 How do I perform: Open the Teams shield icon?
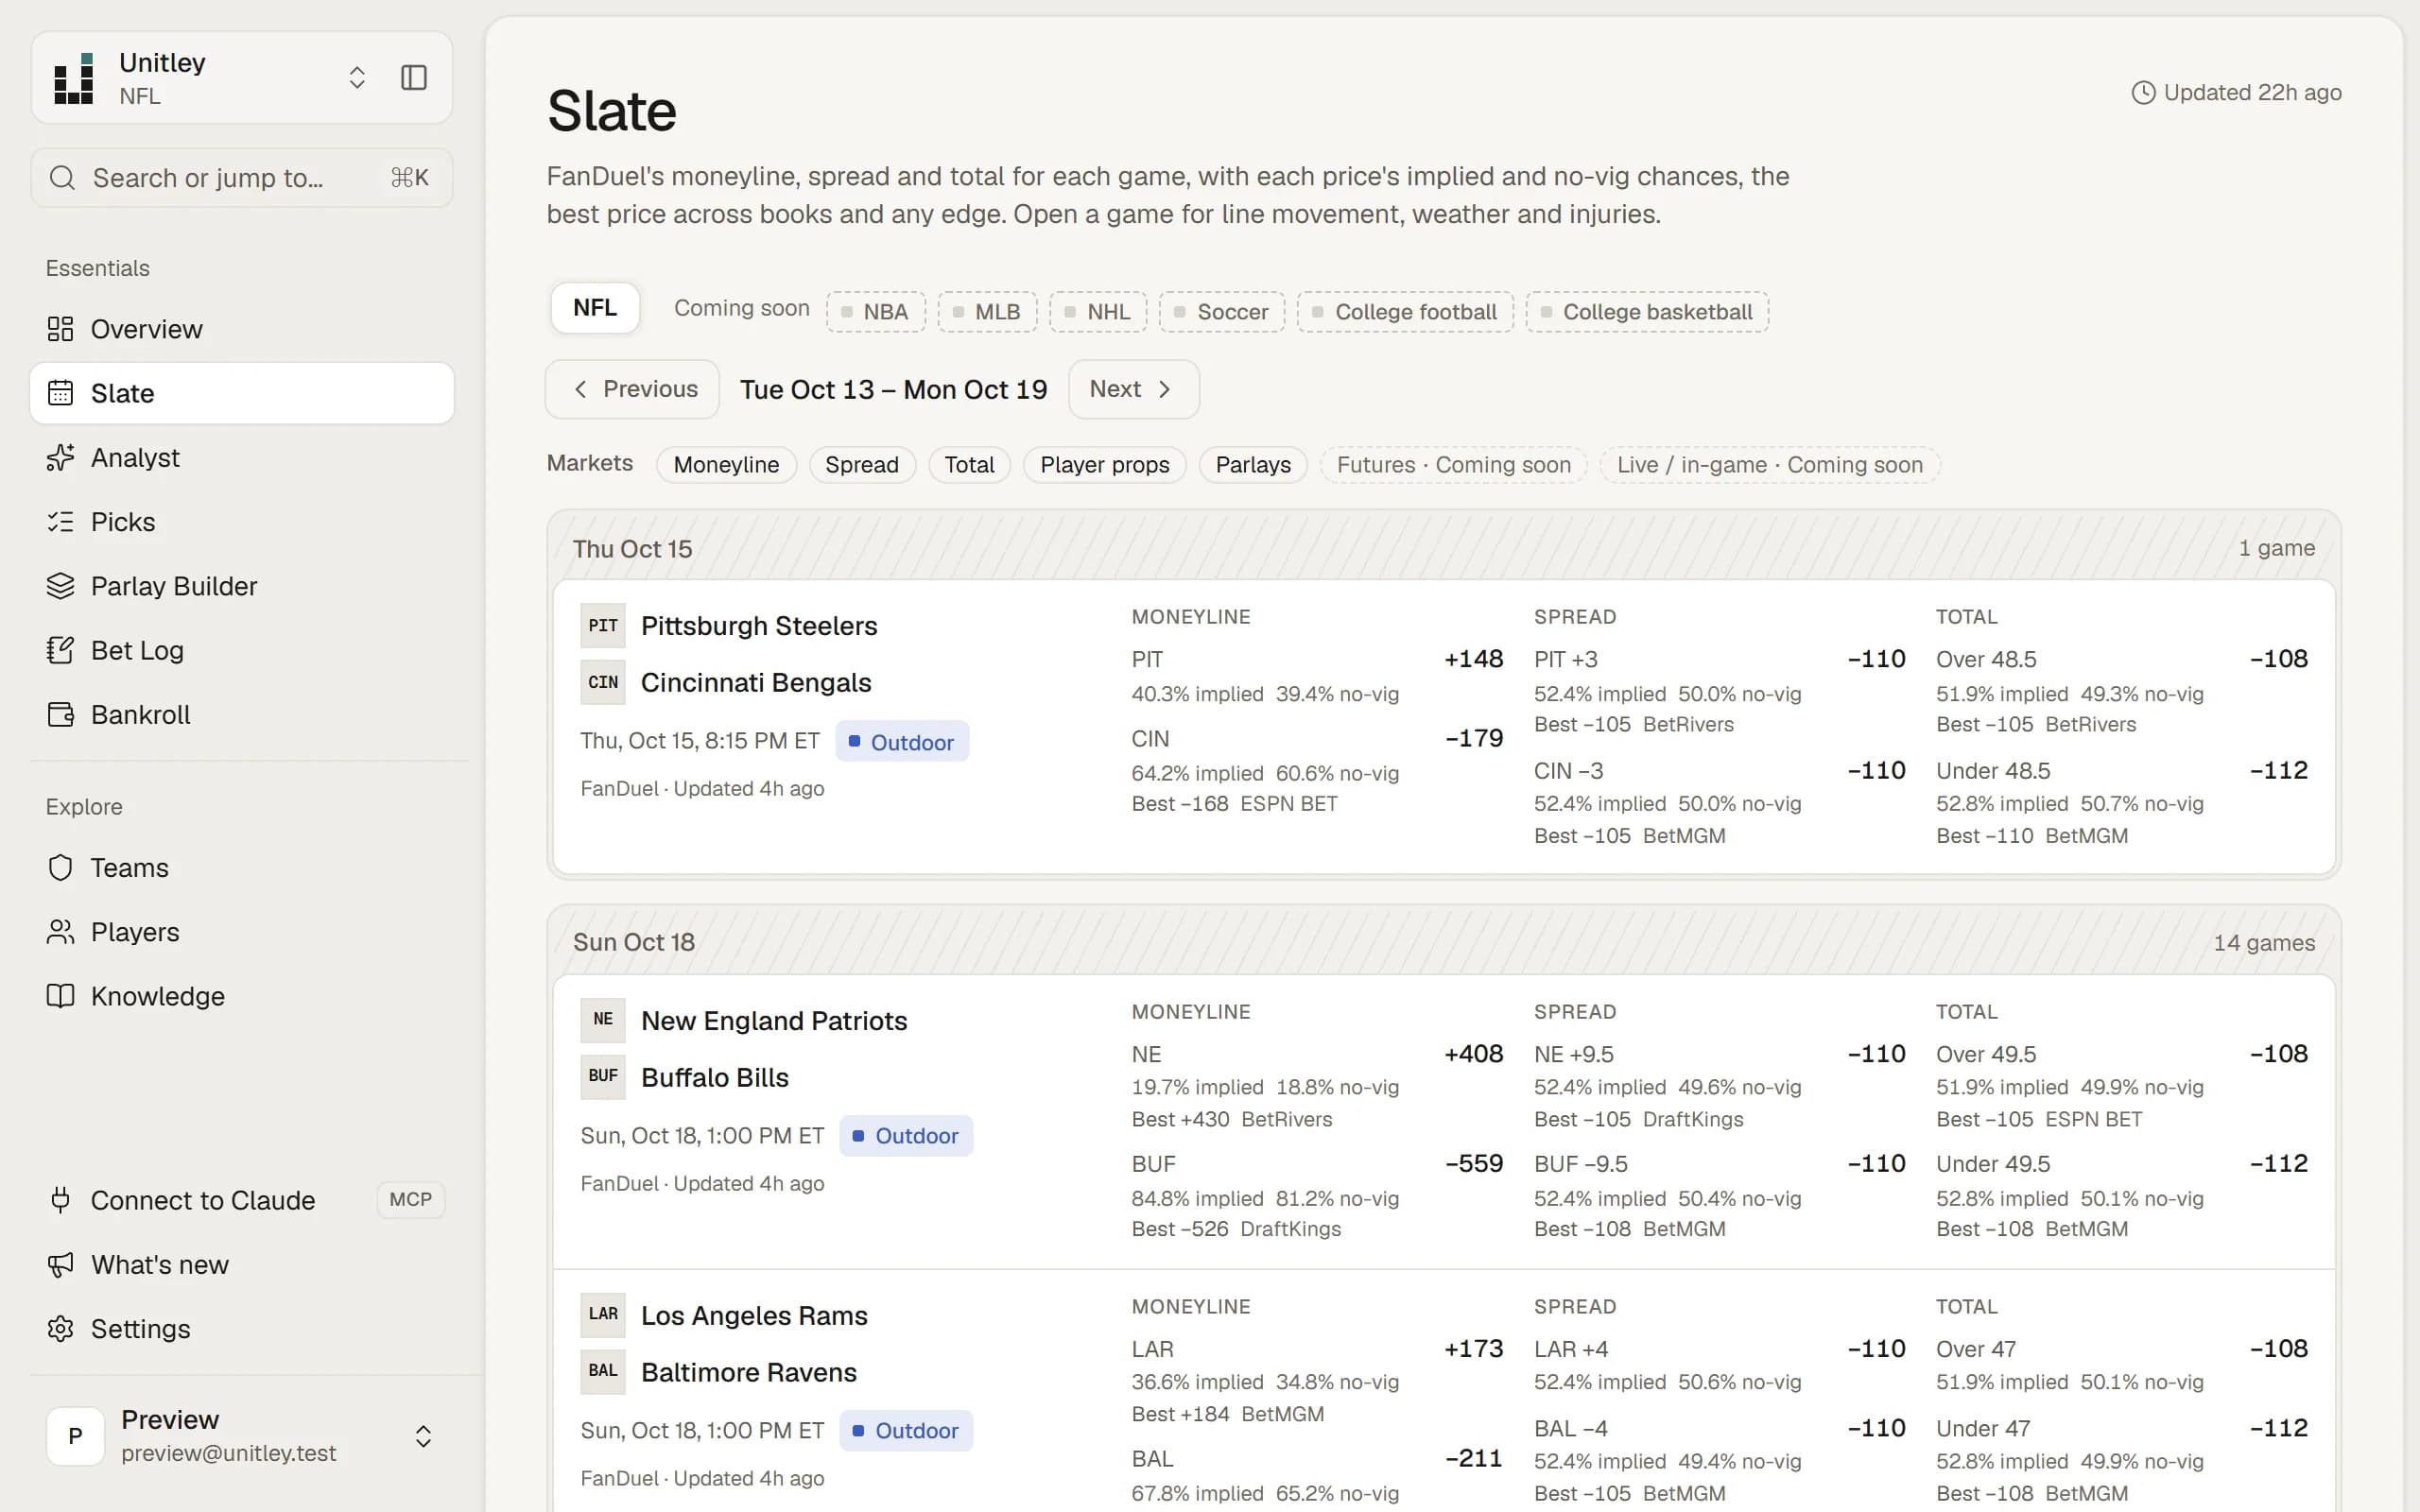click(60, 867)
